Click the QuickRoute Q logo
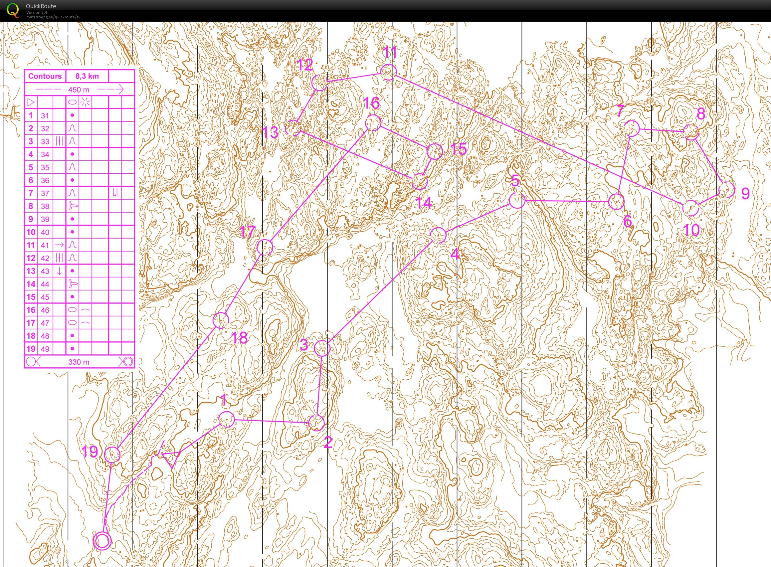 click(13, 10)
